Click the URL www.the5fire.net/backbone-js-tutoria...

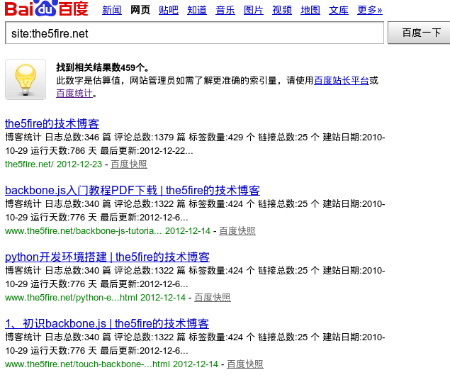[83, 231]
